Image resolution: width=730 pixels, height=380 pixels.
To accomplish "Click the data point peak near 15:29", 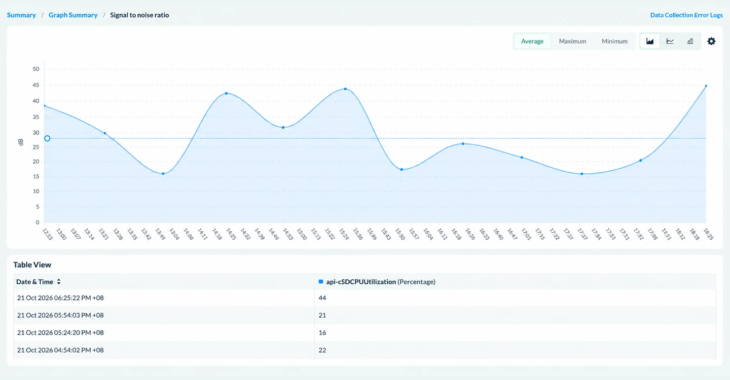I will click(345, 89).
